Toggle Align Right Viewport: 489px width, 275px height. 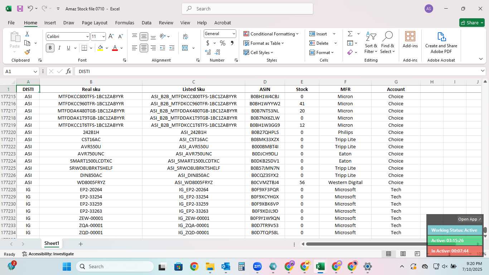pyautogui.click(x=153, y=48)
